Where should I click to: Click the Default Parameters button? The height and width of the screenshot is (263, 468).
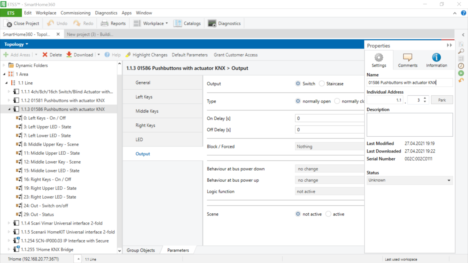190,55
